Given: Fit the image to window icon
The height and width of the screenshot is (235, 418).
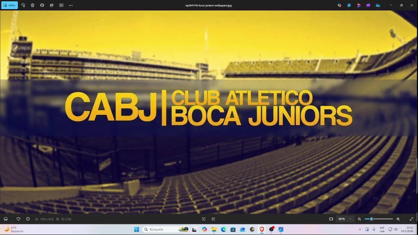Looking at the screenshot, I should (331, 219).
